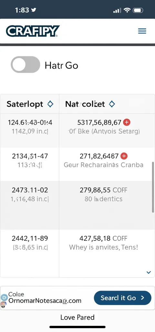Tap the Love Pared label

tap(77, 317)
